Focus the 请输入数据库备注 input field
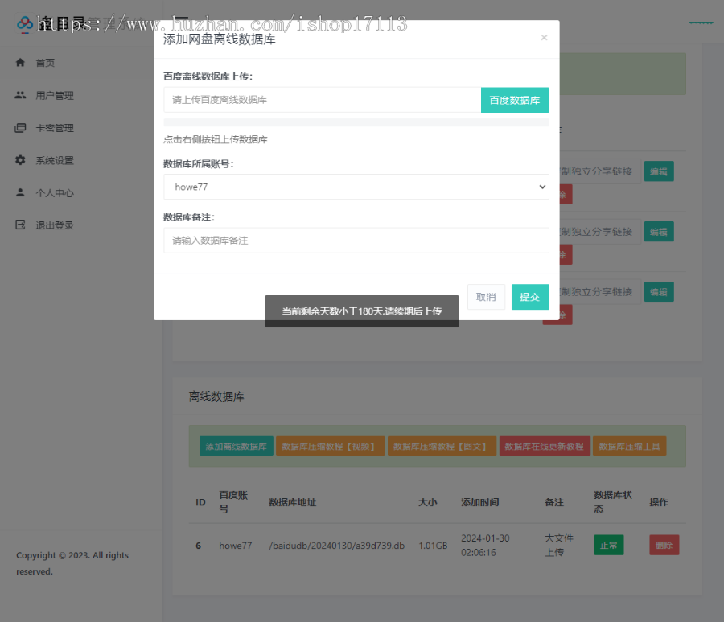The image size is (724, 622). coord(356,240)
